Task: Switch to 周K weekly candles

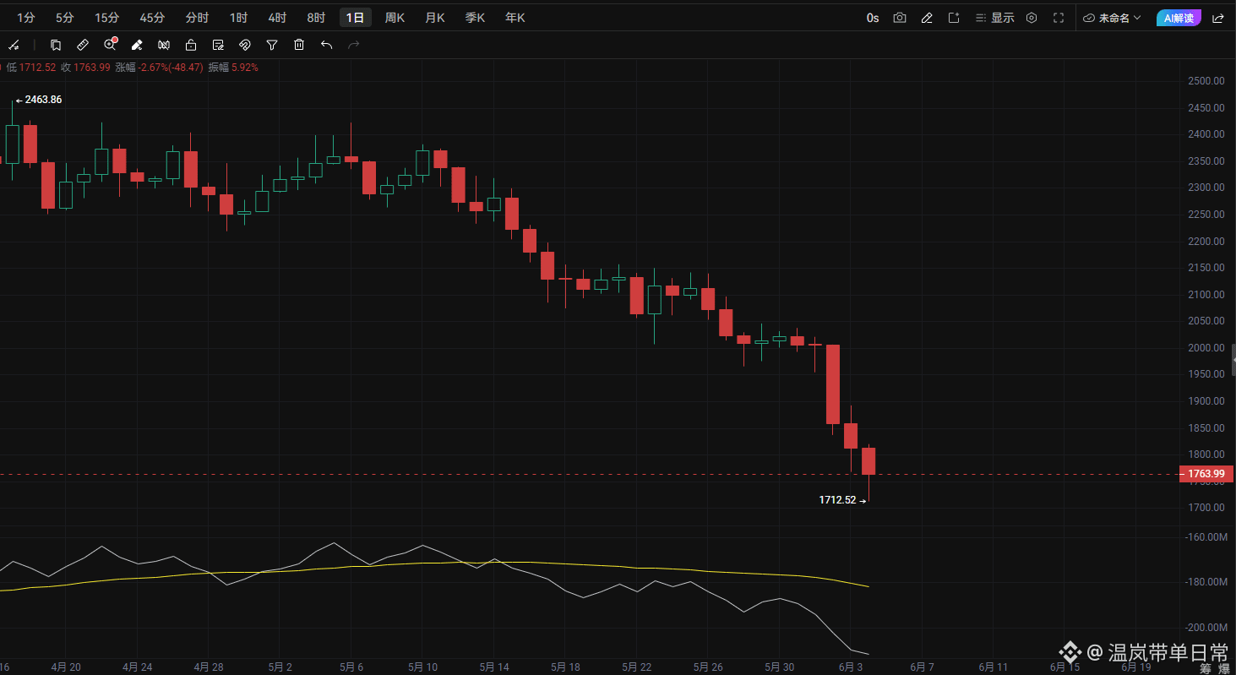Action: pos(395,18)
